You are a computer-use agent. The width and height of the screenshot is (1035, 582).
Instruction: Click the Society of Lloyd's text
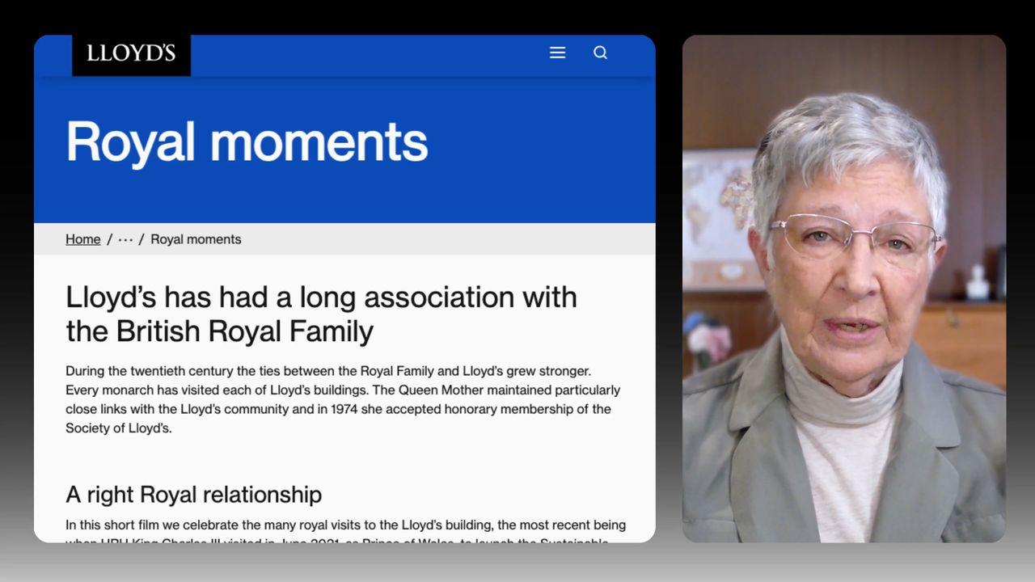[118, 428]
